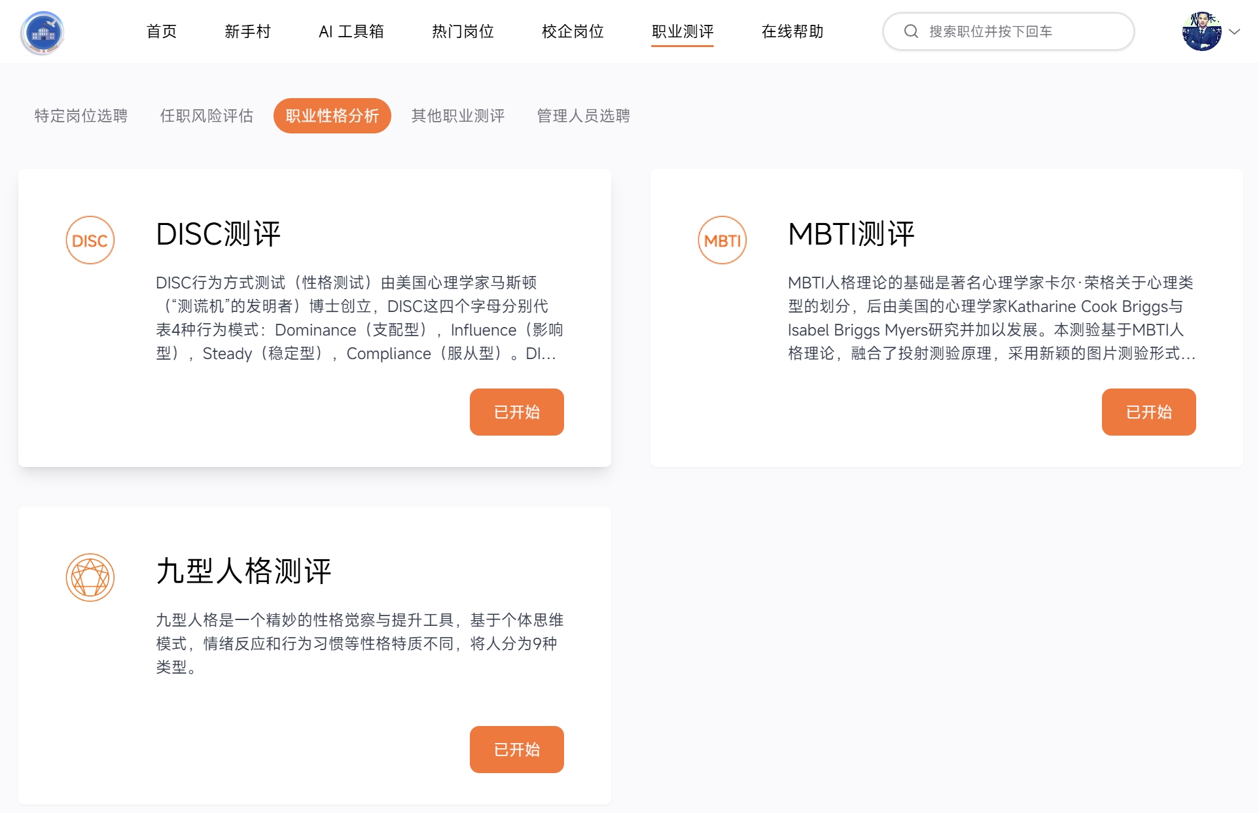Select the 职业性格分析 tab
The width and height of the screenshot is (1259, 813).
(x=332, y=116)
